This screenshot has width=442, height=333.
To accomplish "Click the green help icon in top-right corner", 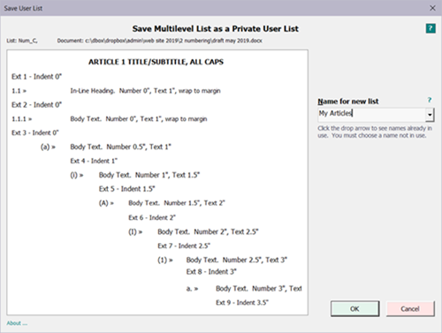I will [431, 28].
